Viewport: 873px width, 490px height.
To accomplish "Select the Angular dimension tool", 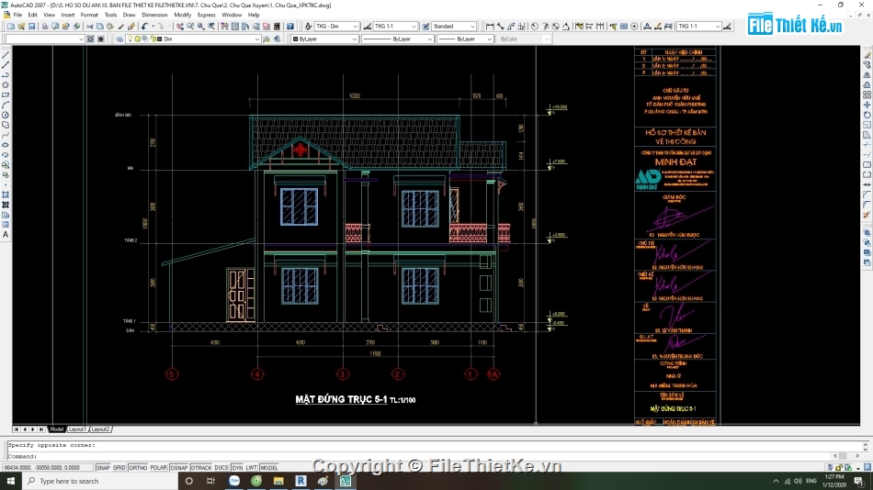I will click(566, 26).
